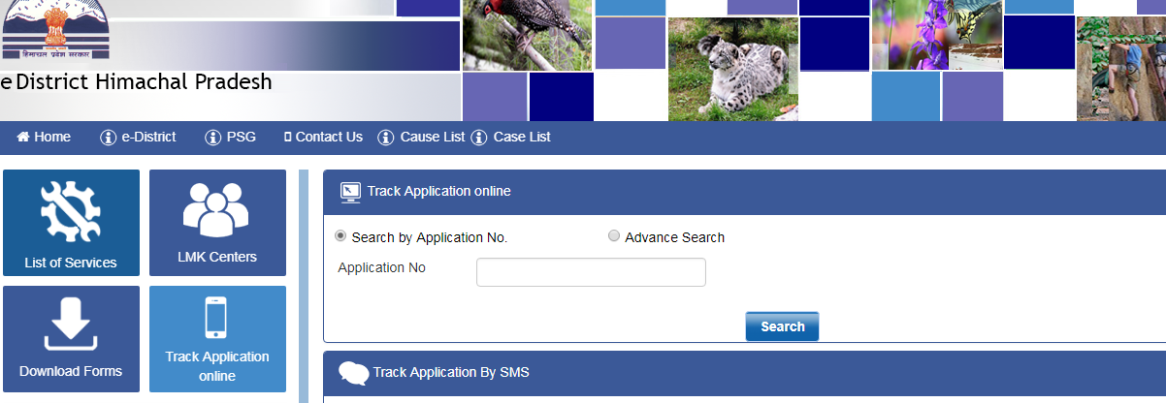This screenshot has width=1166, height=403.
Task: Open the Download Forms tile
Action: [x=71, y=338]
